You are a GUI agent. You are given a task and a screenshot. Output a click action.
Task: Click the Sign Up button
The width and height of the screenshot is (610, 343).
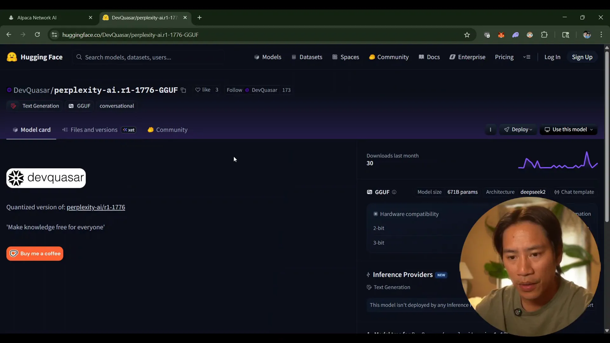[582, 57]
